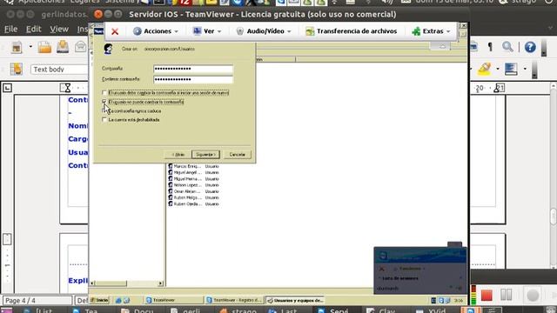Open the Edit menu in the writer window
The width and height of the screenshot is (557, 313).
pos(33,29)
